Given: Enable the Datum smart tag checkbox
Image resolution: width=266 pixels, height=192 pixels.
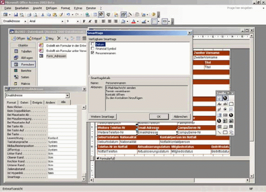Looking at the screenshot, I should 93,44.
